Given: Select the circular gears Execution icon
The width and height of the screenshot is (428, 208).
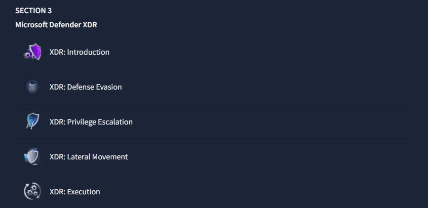Looking at the screenshot, I should (32, 191).
